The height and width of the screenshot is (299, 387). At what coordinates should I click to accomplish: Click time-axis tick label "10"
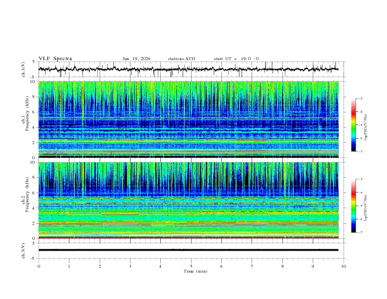point(344,266)
